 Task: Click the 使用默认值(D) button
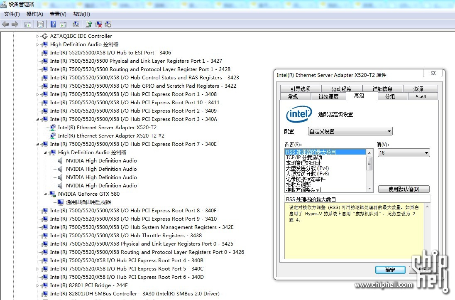coord(403,189)
